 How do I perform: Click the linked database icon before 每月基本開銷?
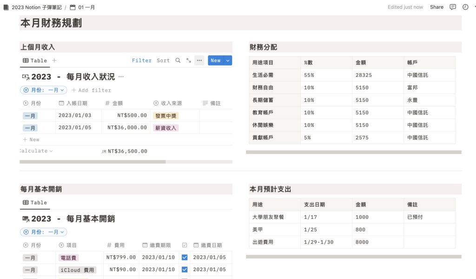pos(26,219)
